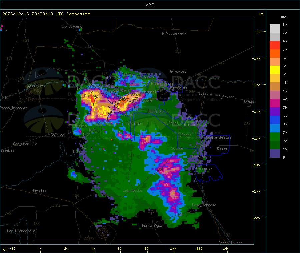
Task: Click the V_Atuel location label
Action: pos(171,123)
